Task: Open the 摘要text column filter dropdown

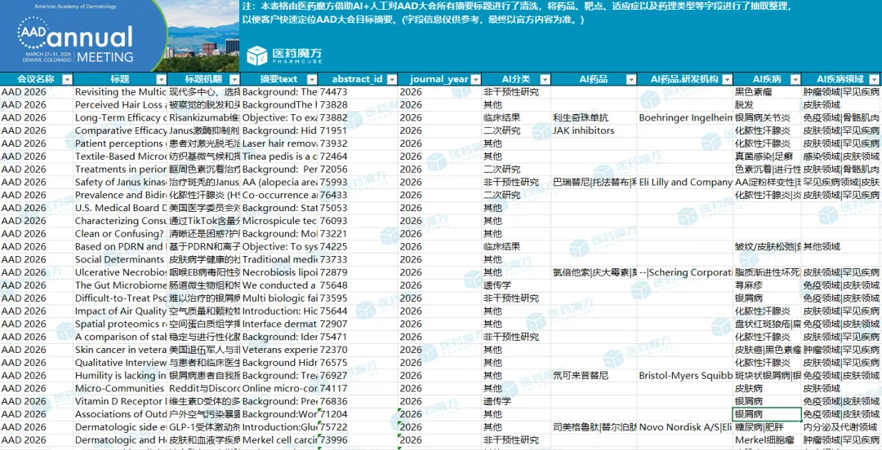Action: click(x=311, y=79)
